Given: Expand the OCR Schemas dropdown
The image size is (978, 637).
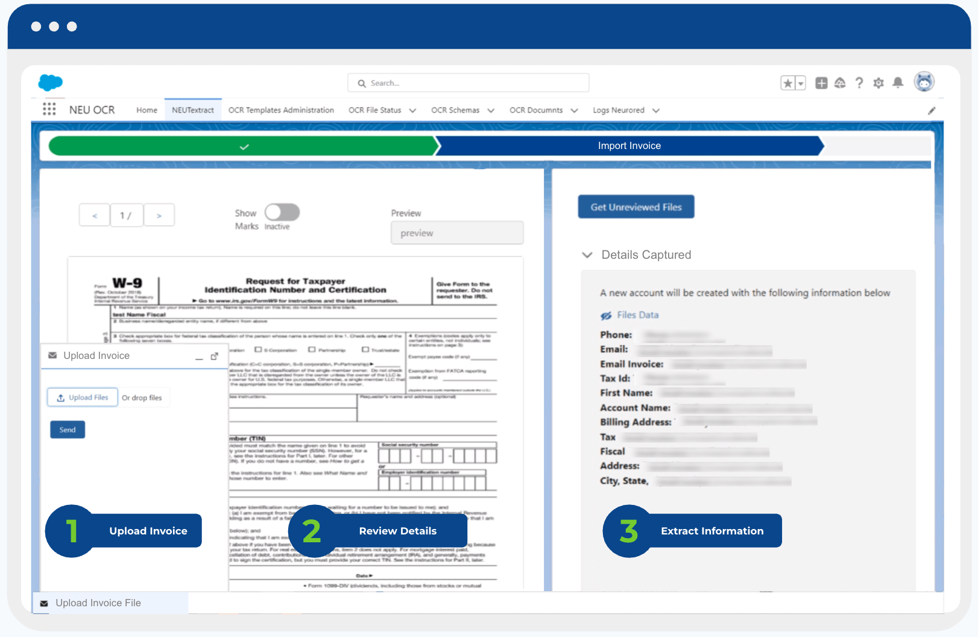Looking at the screenshot, I should pos(491,110).
